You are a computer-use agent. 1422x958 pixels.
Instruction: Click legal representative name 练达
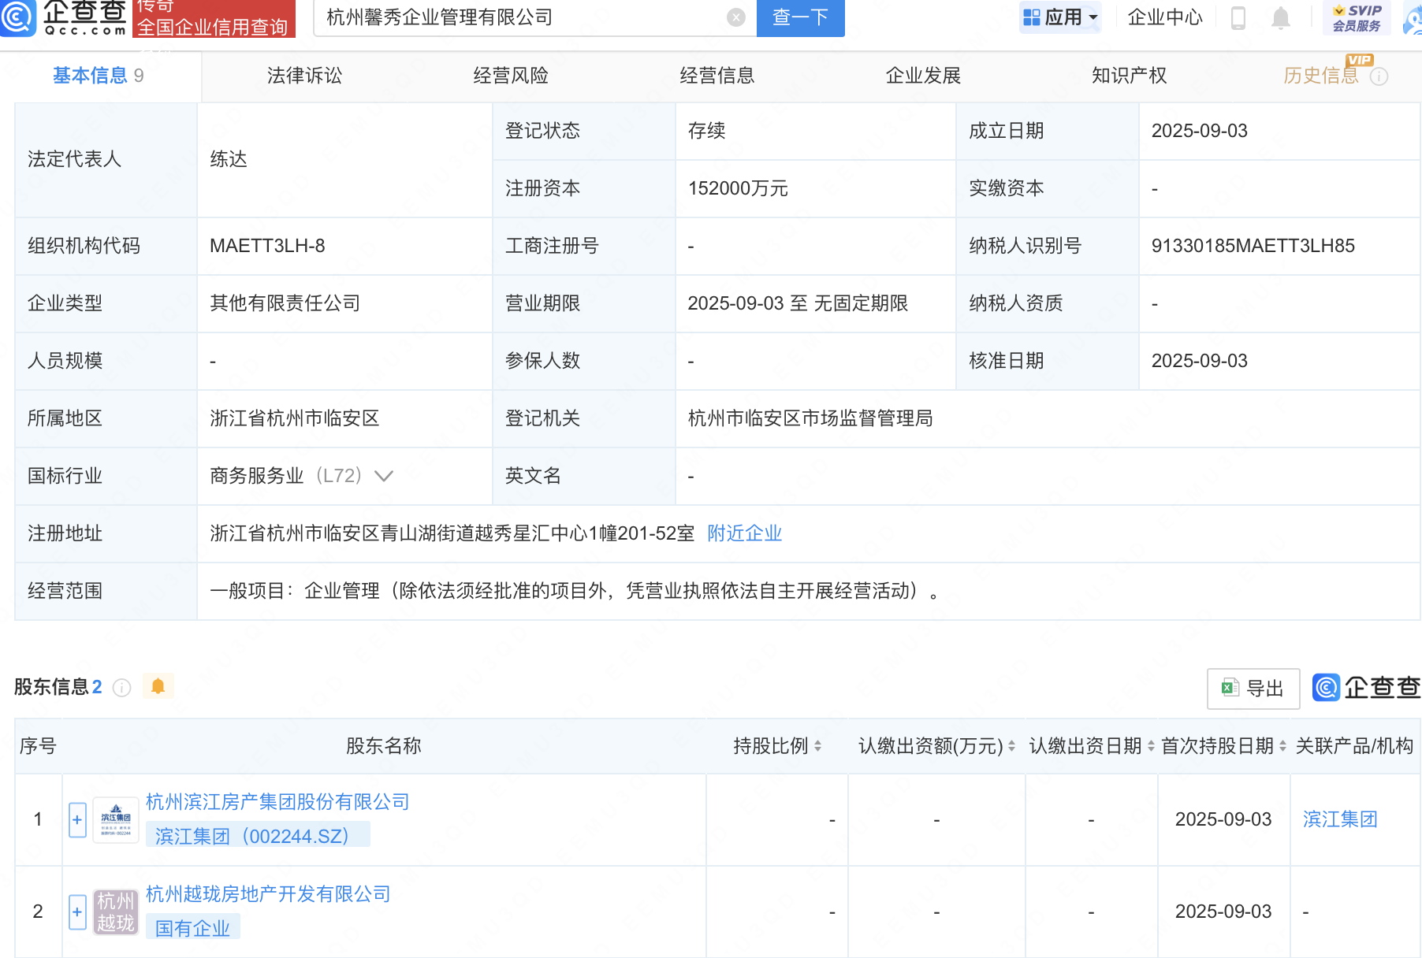pyautogui.click(x=229, y=159)
